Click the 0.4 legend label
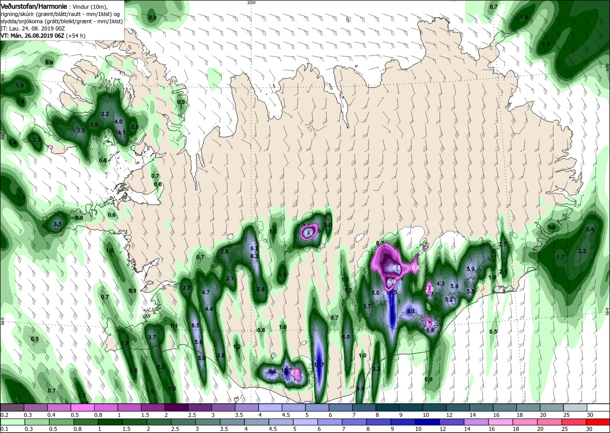 pos(51,415)
